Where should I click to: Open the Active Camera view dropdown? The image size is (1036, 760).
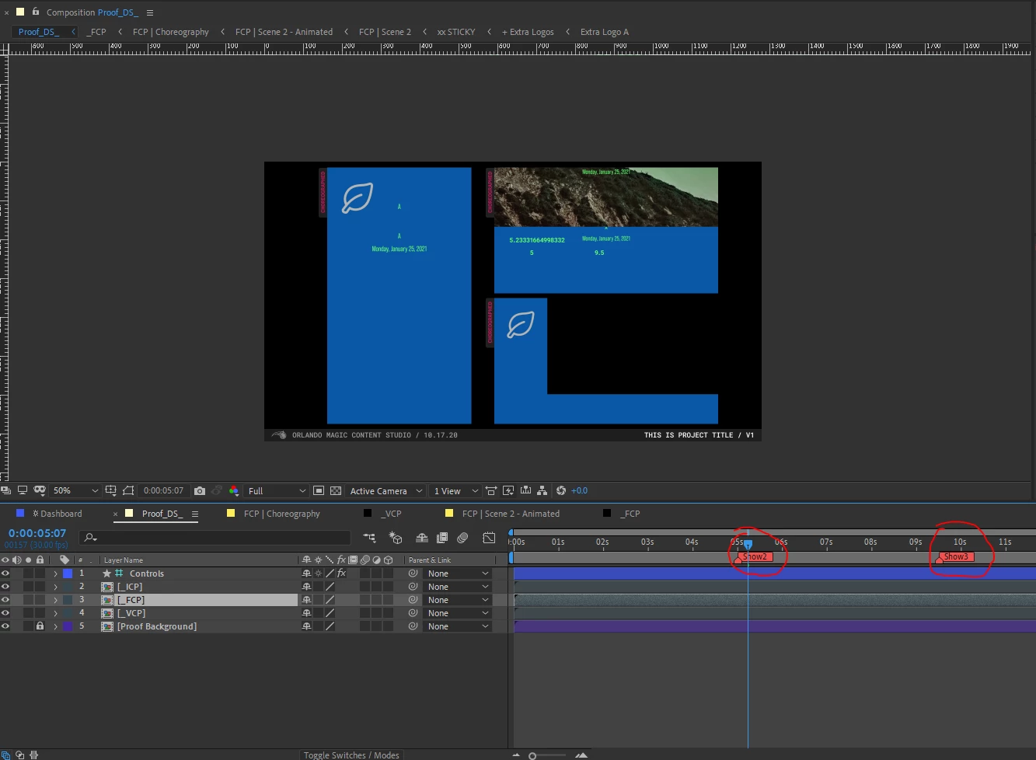(x=385, y=491)
